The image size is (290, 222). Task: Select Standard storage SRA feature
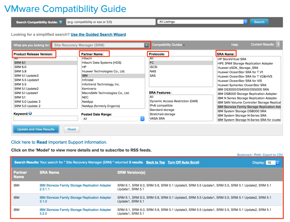181,110
